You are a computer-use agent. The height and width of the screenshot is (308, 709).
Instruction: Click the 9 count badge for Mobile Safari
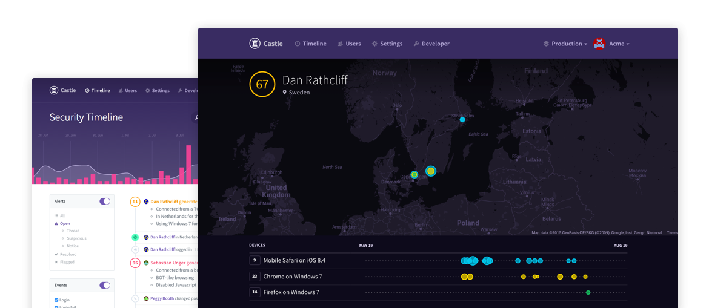255,260
